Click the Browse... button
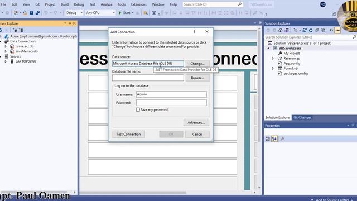This screenshot has width=357, height=201. coord(197,78)
